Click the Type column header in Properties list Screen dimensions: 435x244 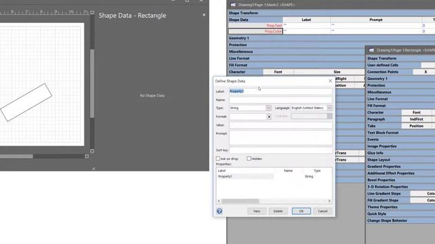[x=317, y=171]
